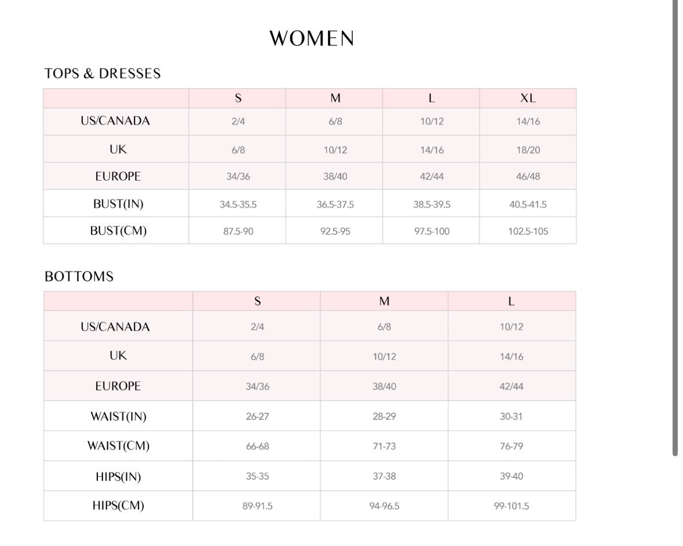Click the HIPS(IN) row label
Image resolution: width=683 pixels, height=546 pixels.
coord(118,477)
